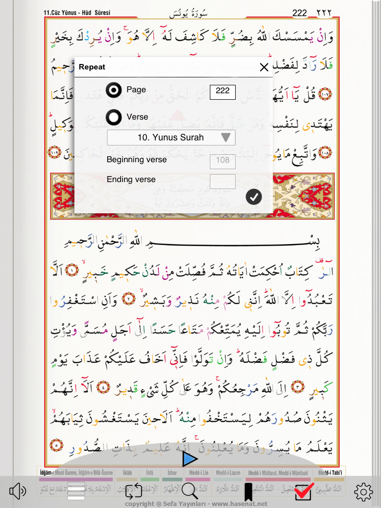Click the page number field 222
381x508 pixels.
click(223, 92)
